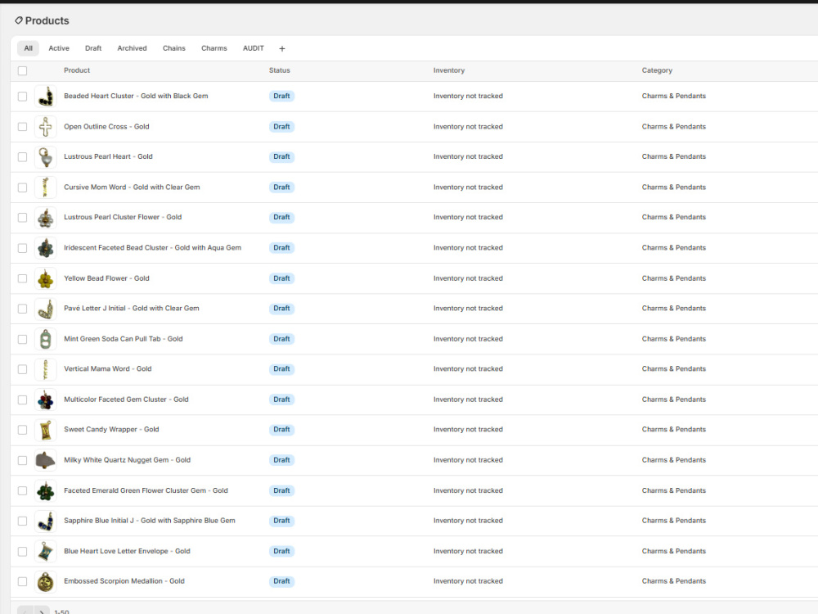Screen dimensions: 818x614
Task: Open Embossed Scorpion Medallion thumbnail
Action: [x=45, y=581]
